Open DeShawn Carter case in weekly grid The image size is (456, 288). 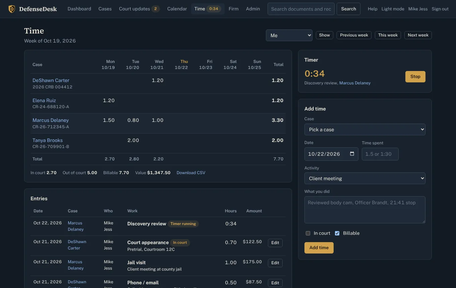pos(51,80)
